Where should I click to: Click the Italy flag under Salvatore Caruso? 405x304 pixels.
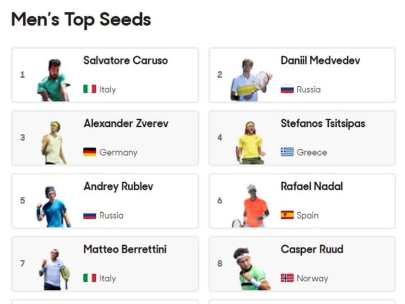click(x=89, y=89)
